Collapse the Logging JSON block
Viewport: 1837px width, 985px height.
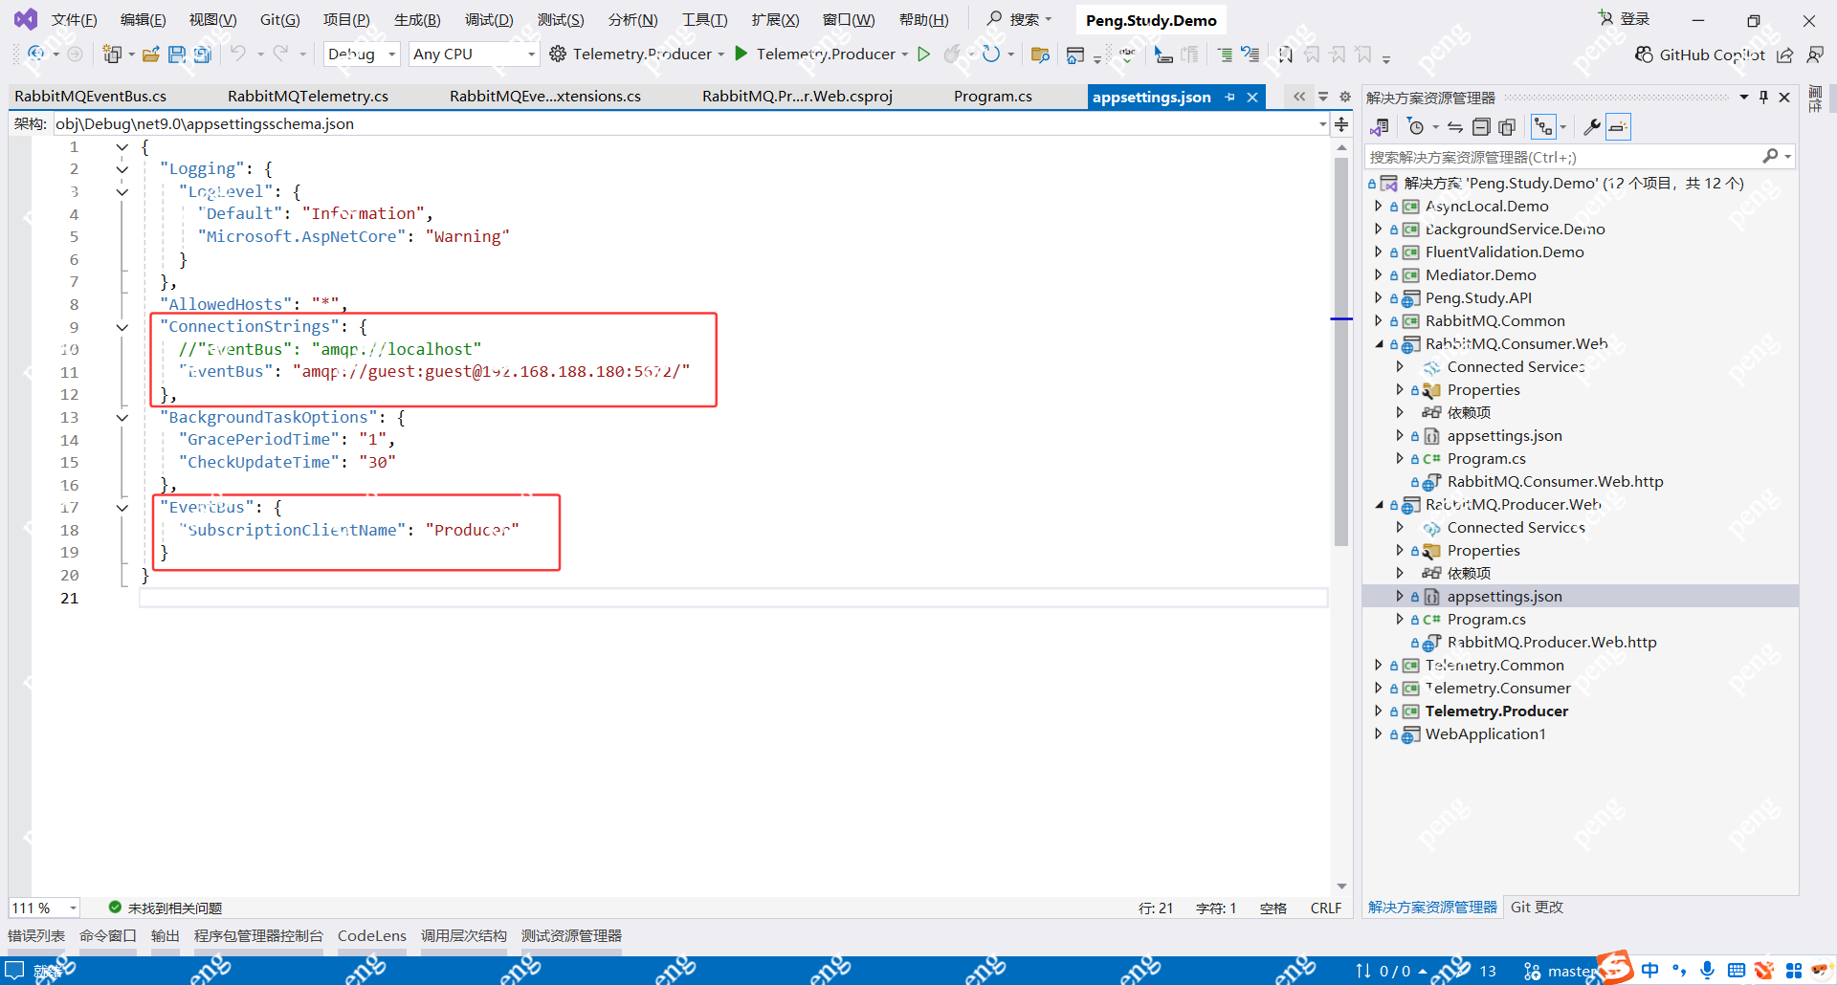click(x=122, y=169)
